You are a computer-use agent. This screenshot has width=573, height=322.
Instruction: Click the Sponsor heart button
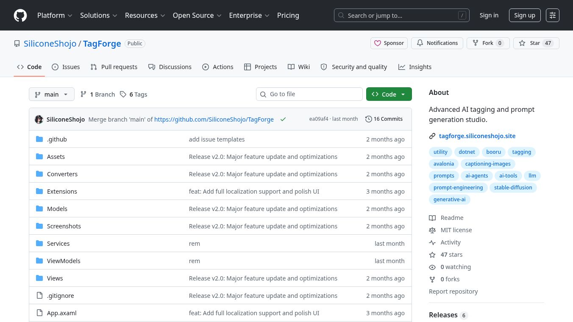(x=389, y=43)
